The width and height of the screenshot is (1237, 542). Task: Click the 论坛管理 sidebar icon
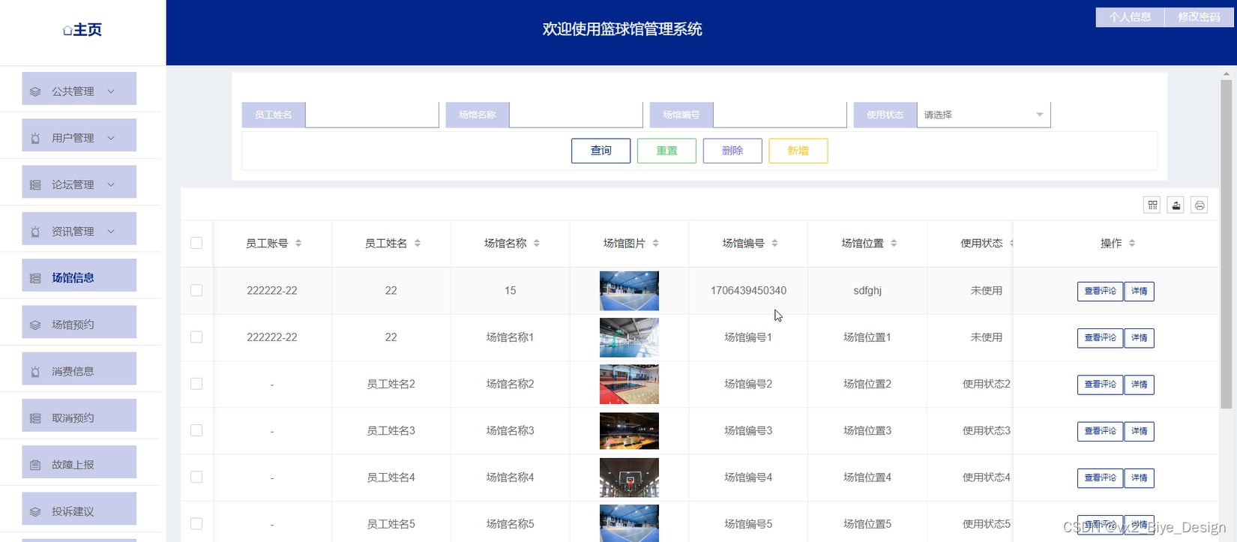[x=35, y=184]
